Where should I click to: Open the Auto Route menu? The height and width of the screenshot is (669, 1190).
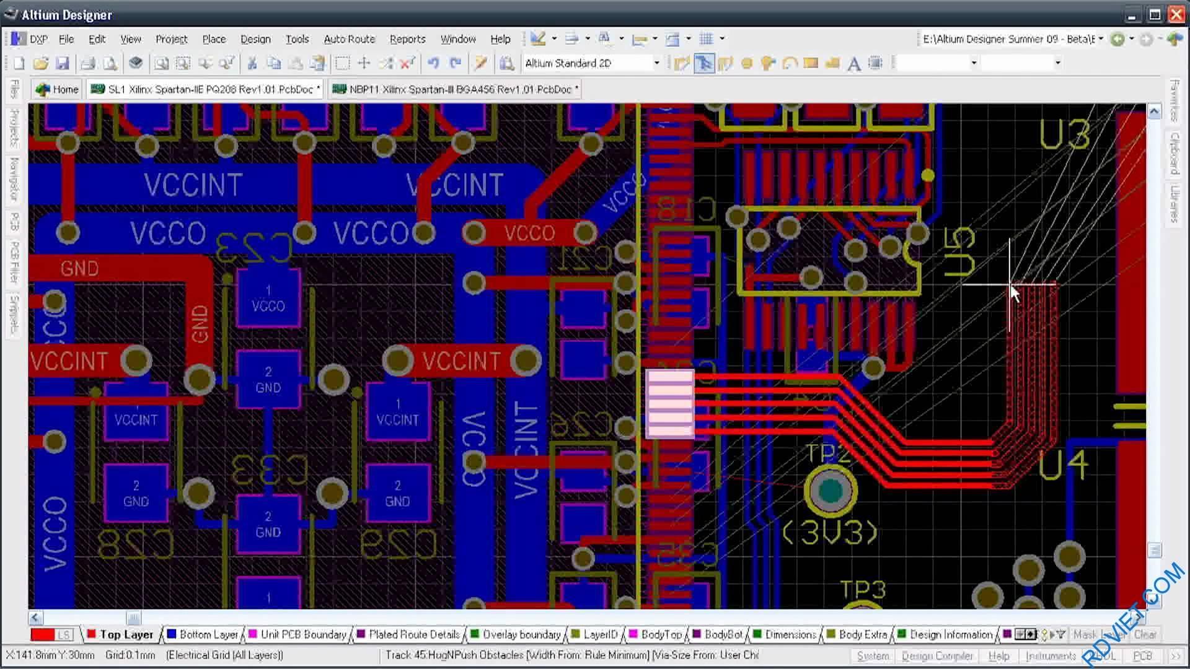[350, 38]
